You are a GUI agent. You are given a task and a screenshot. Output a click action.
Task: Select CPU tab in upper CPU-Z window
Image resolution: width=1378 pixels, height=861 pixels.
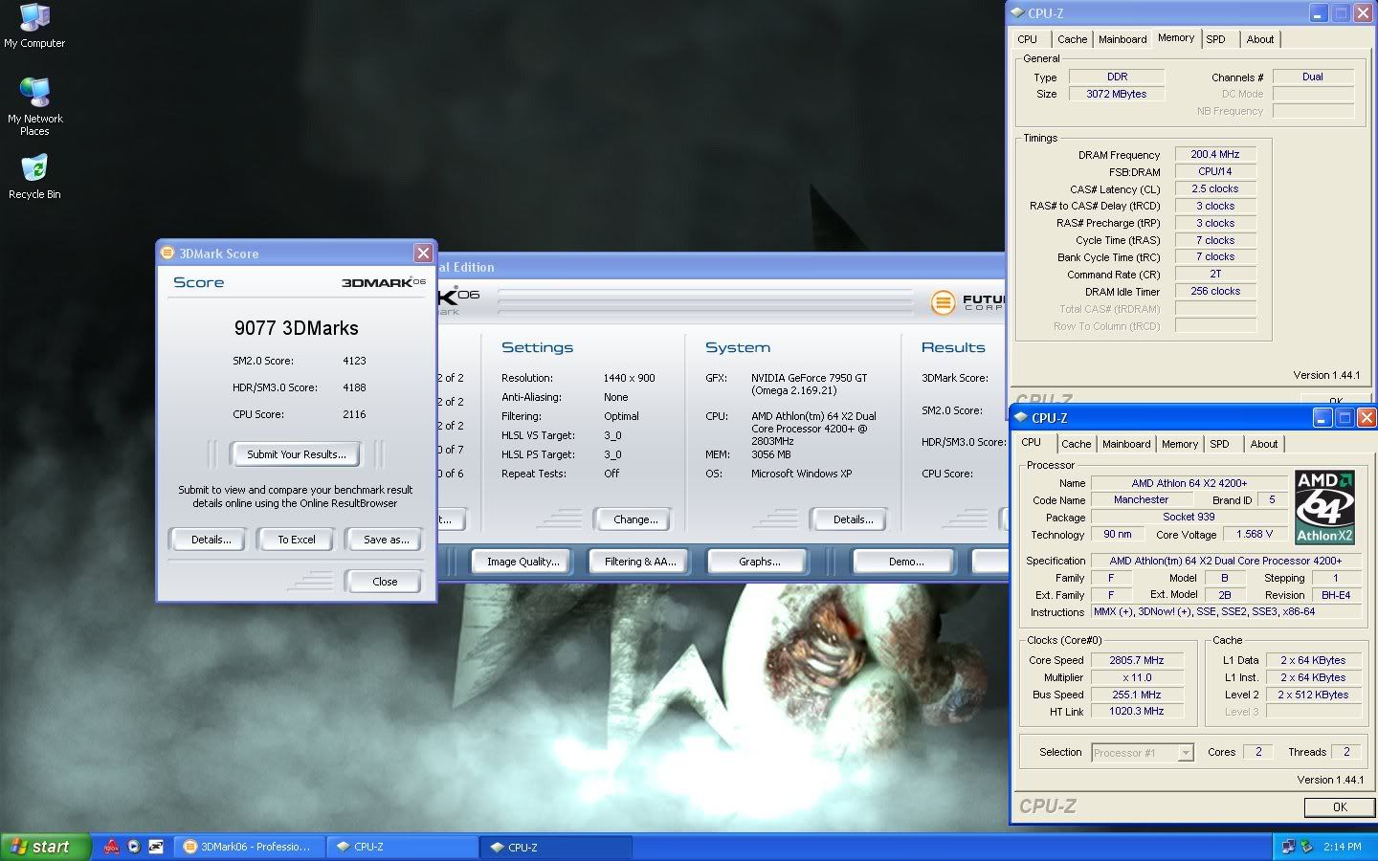point(1028,39)
